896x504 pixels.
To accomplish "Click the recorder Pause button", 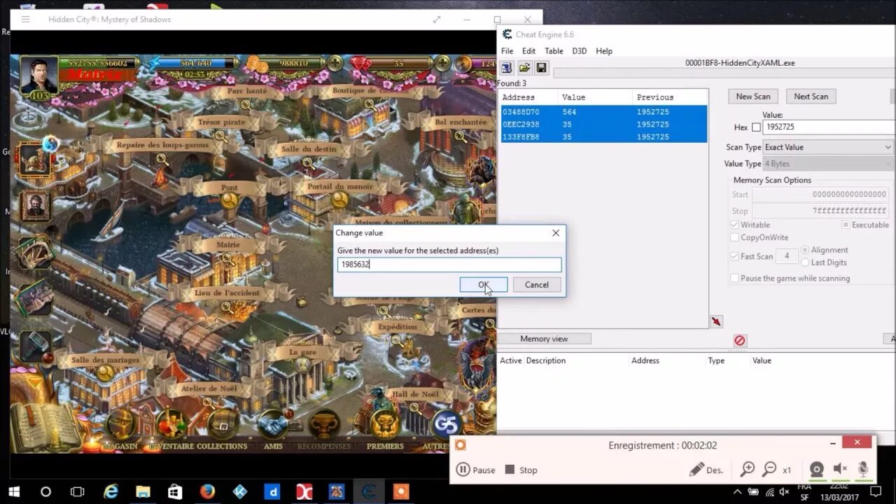I will [476, 470].
